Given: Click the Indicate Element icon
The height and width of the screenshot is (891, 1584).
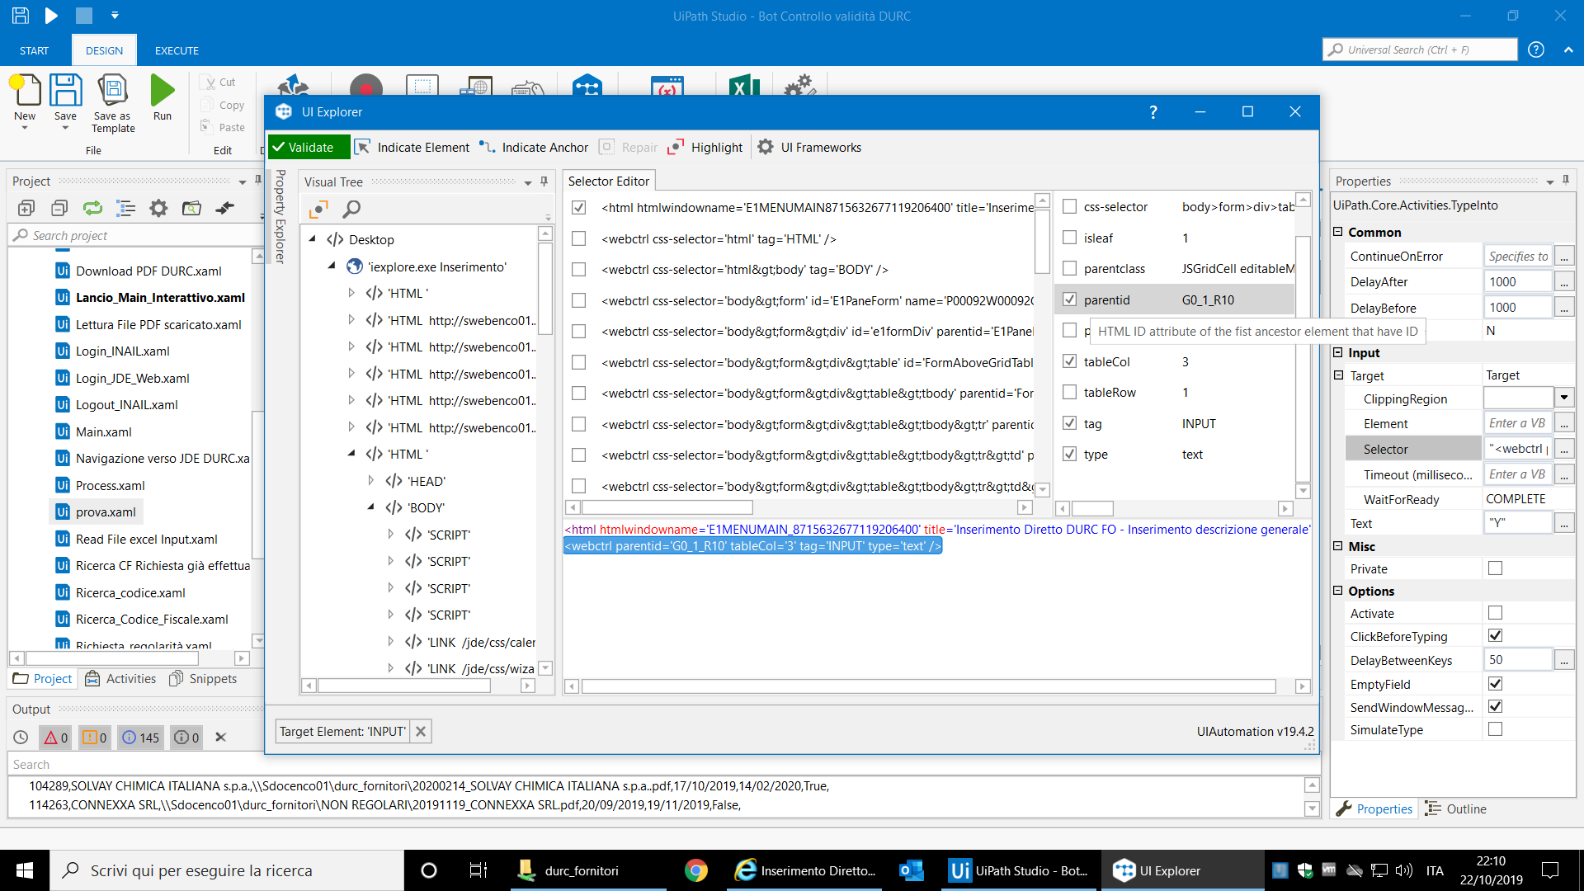Looking at the screenshot, I should coord(362,147).
